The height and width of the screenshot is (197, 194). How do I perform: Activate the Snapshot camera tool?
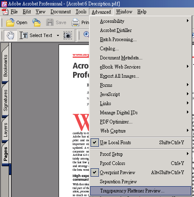coord(68,35)
